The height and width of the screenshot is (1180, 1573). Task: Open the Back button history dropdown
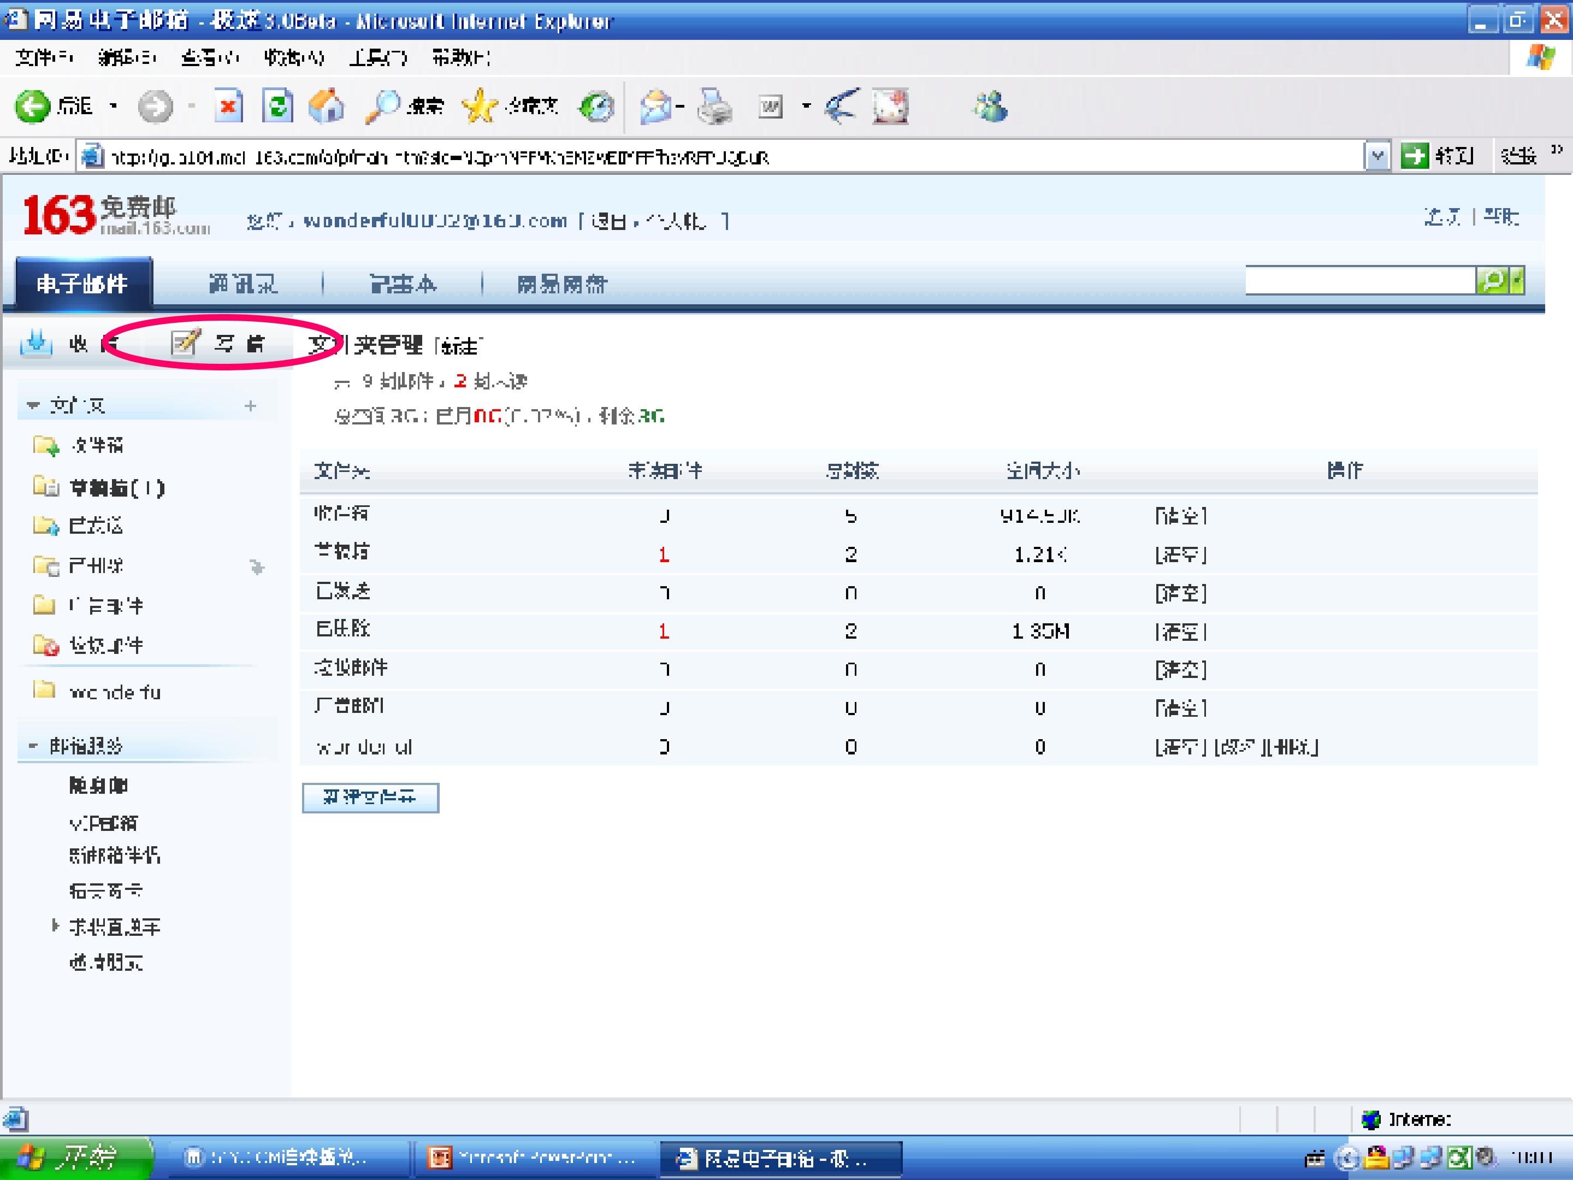pyautogui.click(x=113, y=107)
